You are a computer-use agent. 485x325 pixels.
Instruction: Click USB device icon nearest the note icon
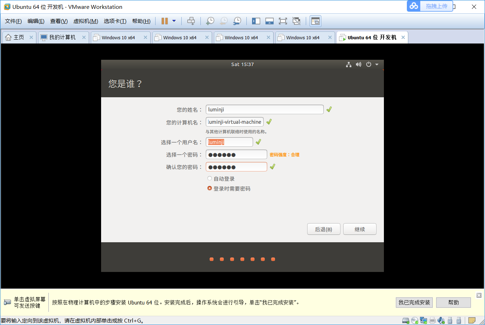pos(459,320)
